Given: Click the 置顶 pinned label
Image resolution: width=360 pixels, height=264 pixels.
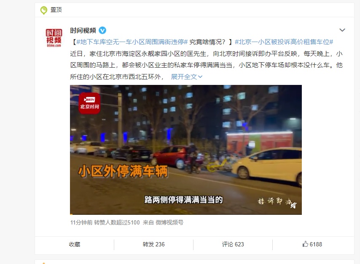Looking at the screenshot, I should [x=56, y=10].
